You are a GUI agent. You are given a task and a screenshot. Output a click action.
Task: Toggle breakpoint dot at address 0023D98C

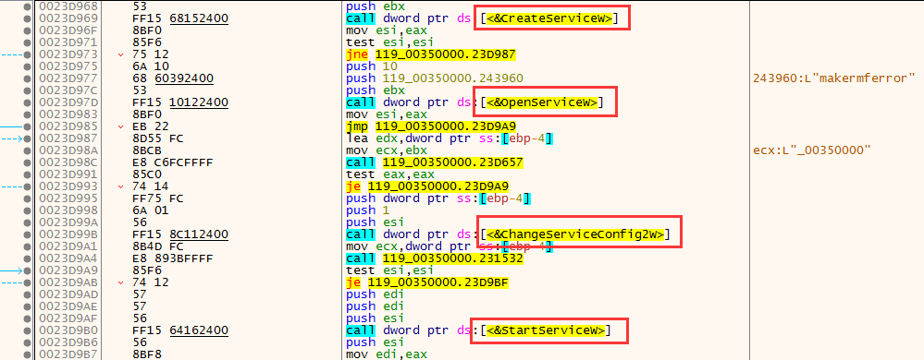coord(28,162)
